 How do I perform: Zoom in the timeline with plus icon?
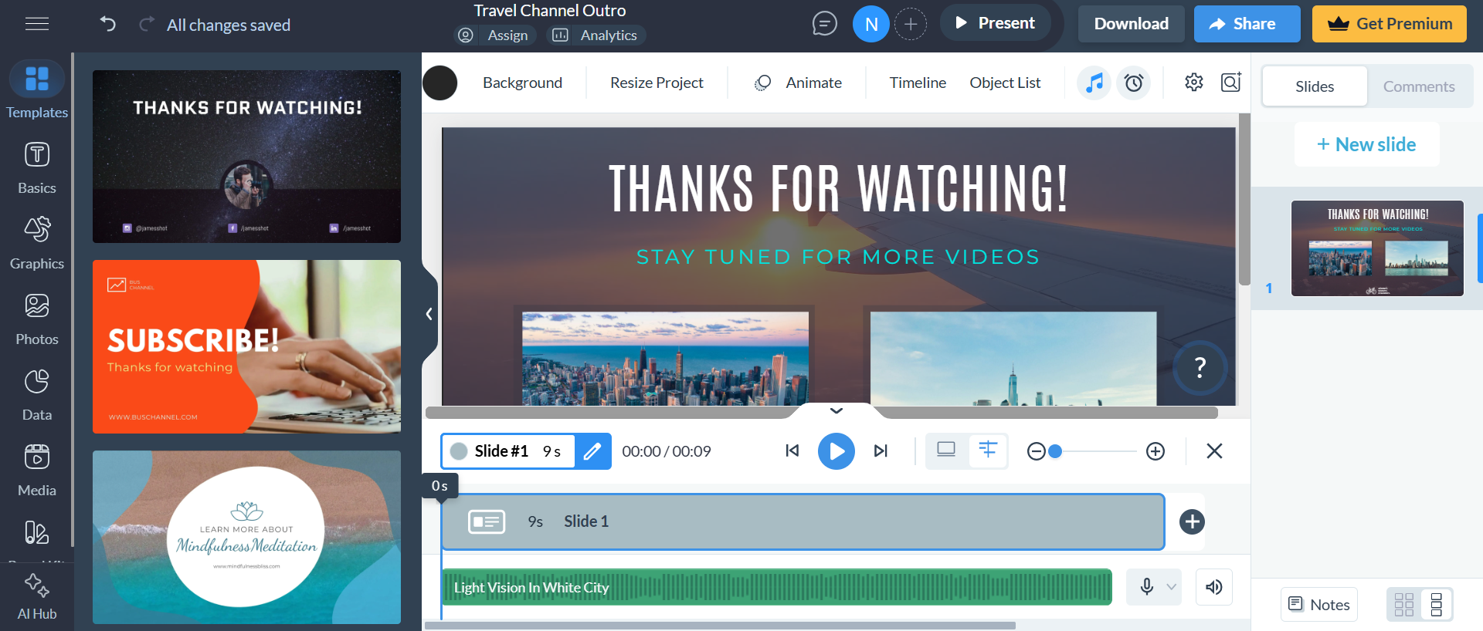pyautogui.click(x=1156, y=451)
